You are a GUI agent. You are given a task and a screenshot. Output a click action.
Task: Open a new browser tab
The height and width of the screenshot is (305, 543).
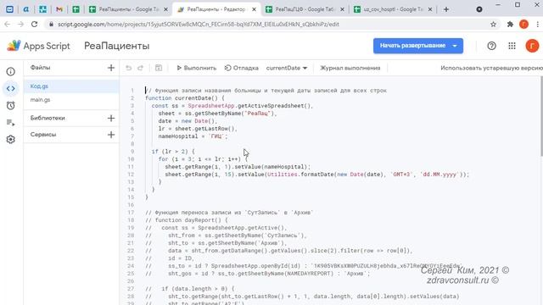tap(446, 9)
